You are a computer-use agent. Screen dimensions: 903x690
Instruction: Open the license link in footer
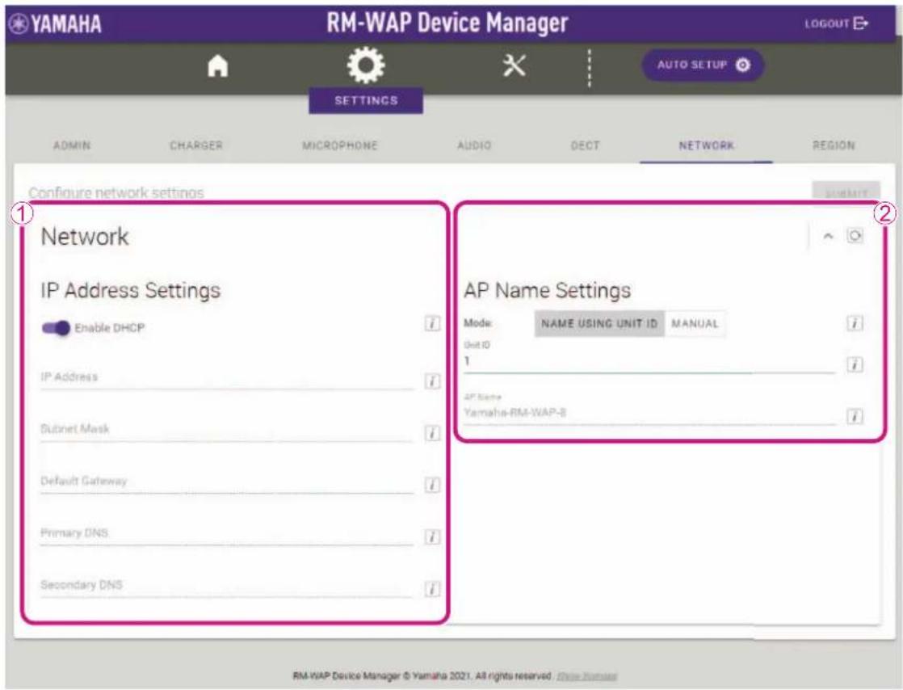586,675
